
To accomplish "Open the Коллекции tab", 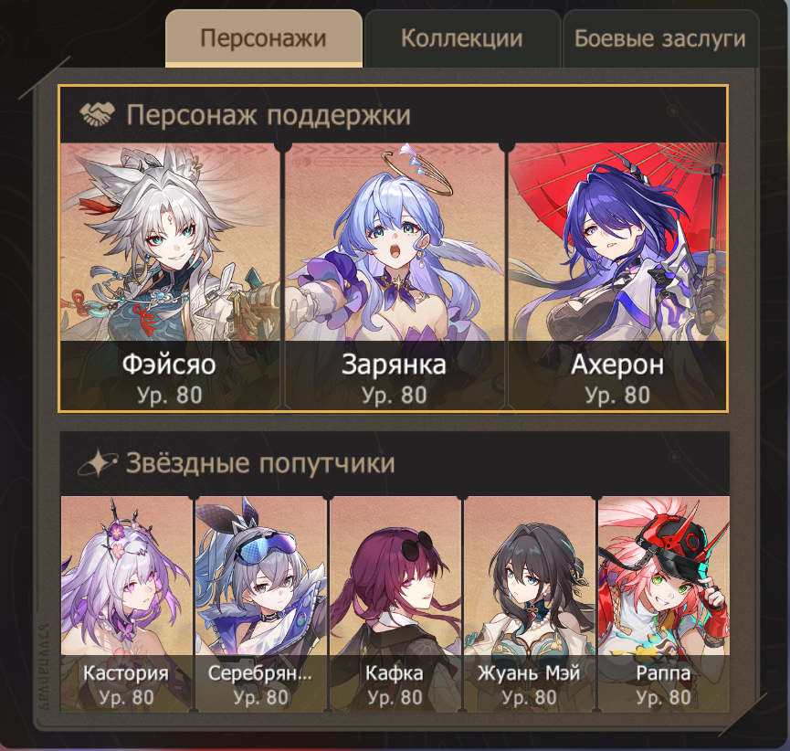I will pos(462,38).
